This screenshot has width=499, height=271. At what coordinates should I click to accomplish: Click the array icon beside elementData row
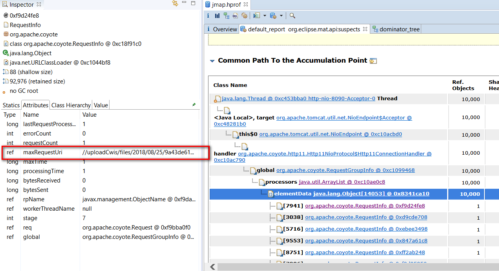pyautogui.click(x=271, y=194)
